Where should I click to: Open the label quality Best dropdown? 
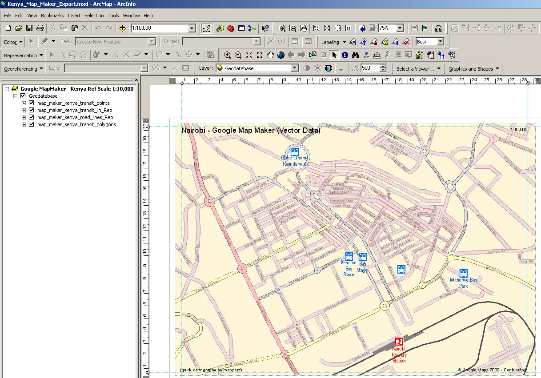coord(440,42)
